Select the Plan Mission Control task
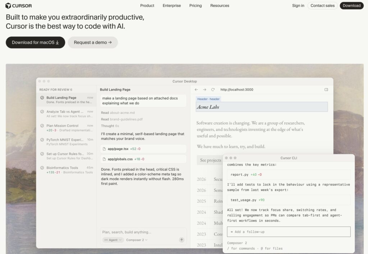The width and height of the screenshot is (368, 254). click(66, 128)
